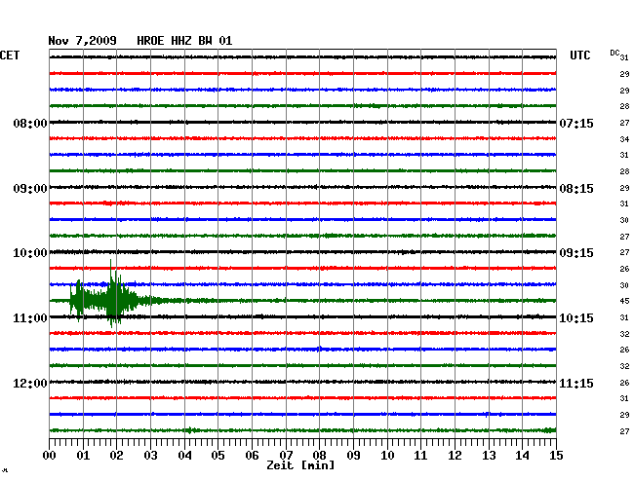Click the 08 minute axis label
The width and height of the screenshot is (634, 481).
pyautogui.click(x=319, y=455)
